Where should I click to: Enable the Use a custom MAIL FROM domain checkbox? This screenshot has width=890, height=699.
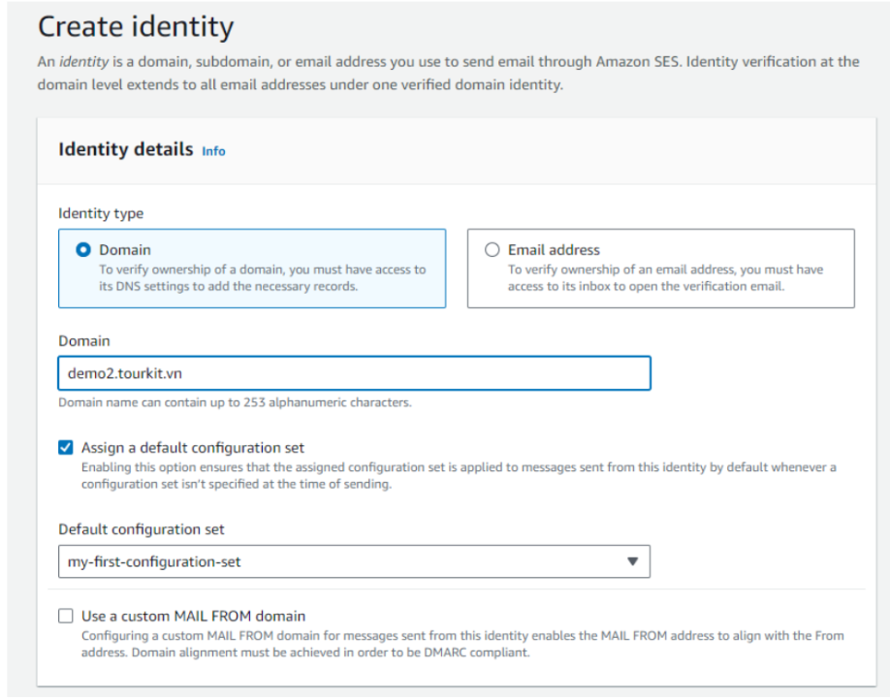coord(66,617)
